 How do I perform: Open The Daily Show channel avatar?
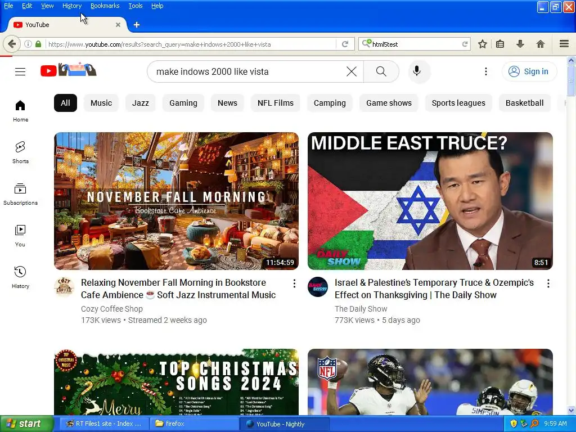[x=318, y=286]
